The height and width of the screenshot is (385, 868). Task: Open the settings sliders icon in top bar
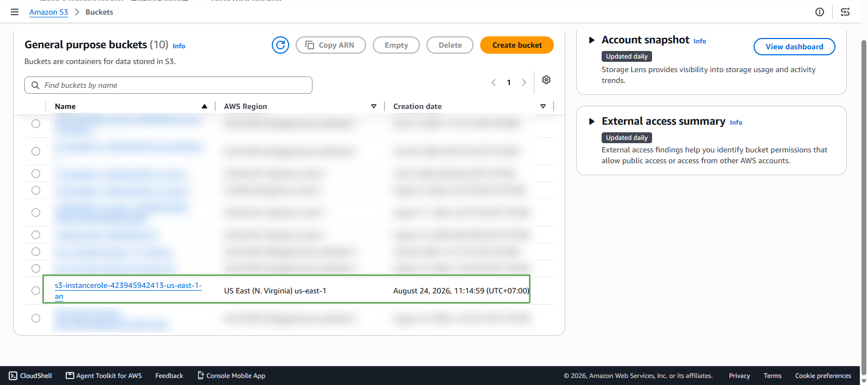point(845,12)
